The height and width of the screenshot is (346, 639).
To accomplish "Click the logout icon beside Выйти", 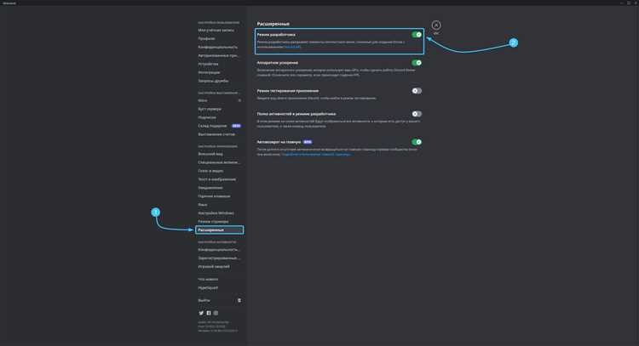I will point(239,300).
